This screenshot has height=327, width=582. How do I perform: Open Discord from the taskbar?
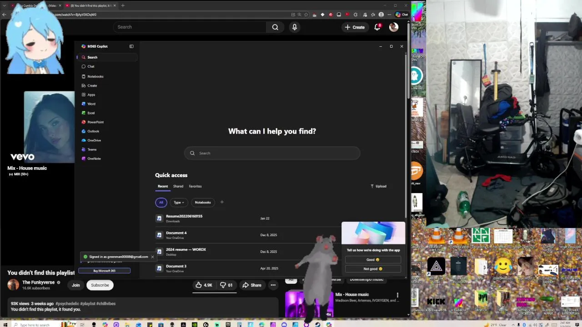[x=284, y=325]
